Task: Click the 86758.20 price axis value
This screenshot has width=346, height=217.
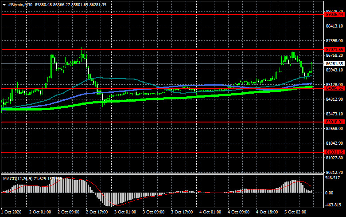Action: [334, 55]
